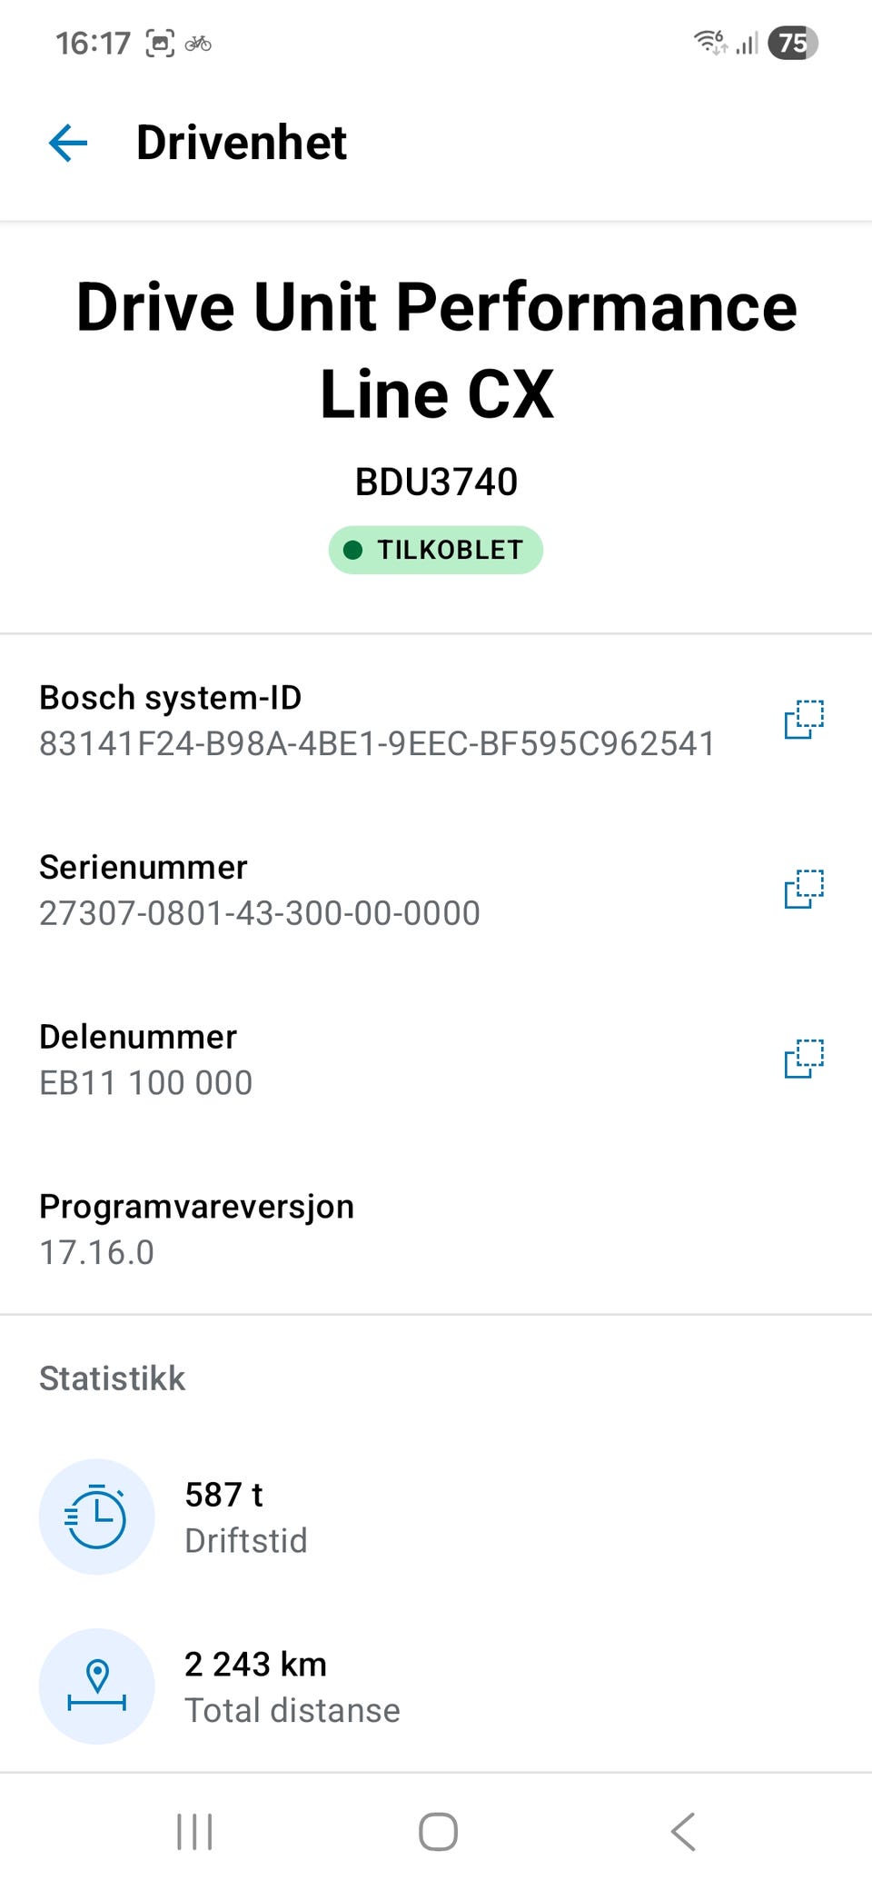Tap the Programvareversjon 17.16.0 row
Screen dimensions: 872x1890
click(x=436, y=1229)
